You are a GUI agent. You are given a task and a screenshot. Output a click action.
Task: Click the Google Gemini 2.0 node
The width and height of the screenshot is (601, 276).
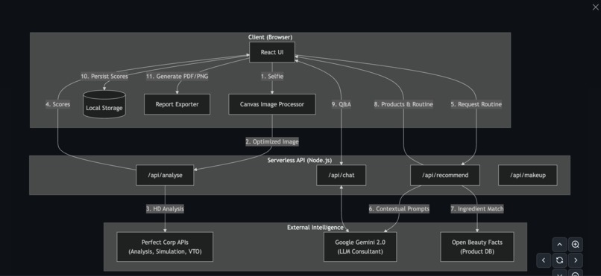pos(360,247)
